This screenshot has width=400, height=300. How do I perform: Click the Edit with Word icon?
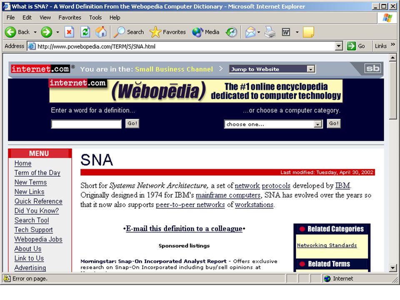(x=286, y=32)
